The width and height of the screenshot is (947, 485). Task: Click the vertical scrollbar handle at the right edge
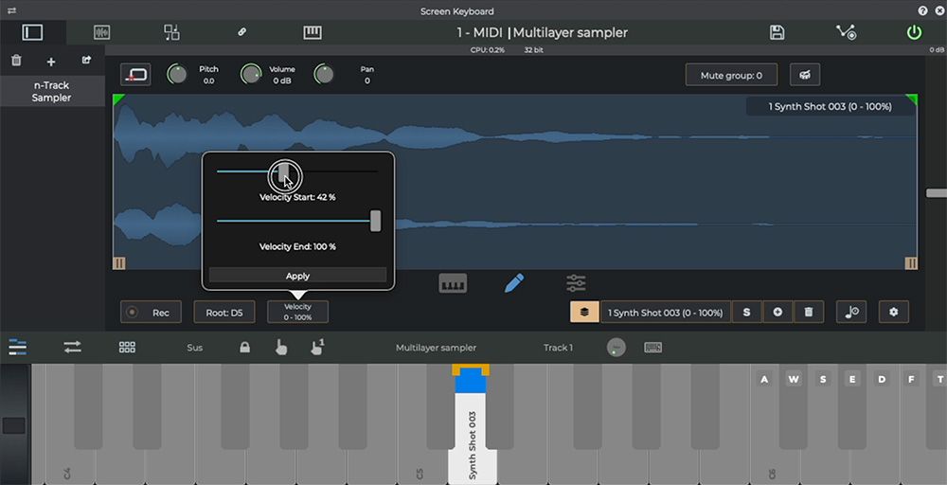tap(937, 192)
